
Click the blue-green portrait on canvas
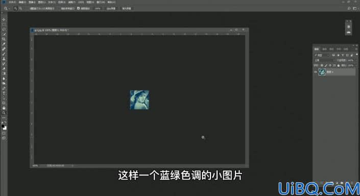point(139,100)
